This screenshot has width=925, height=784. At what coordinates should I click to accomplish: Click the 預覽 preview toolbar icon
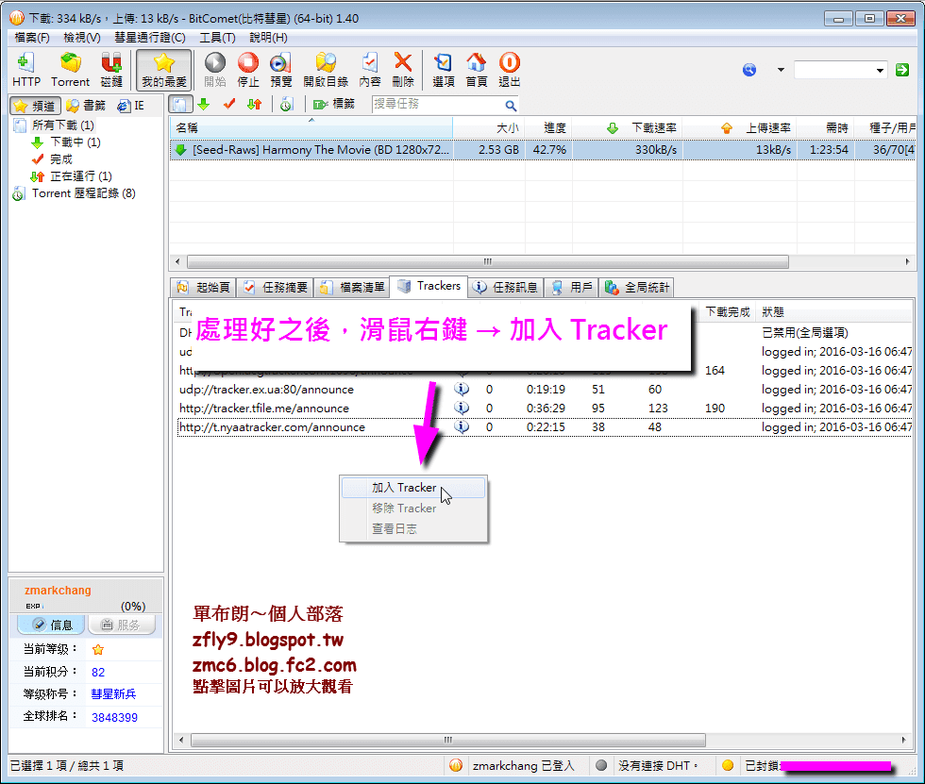(281, 70)
